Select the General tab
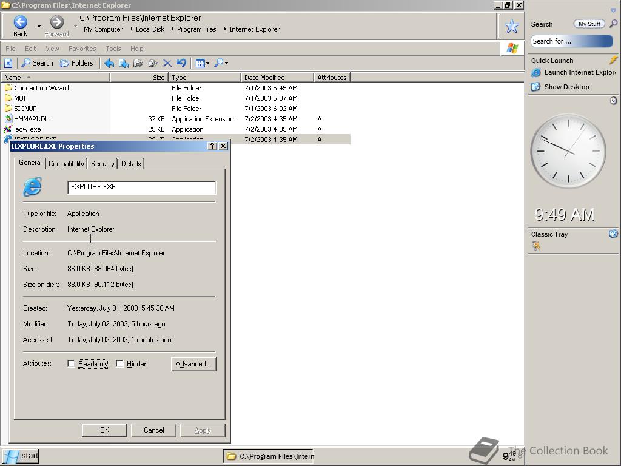 click(30, 163)
